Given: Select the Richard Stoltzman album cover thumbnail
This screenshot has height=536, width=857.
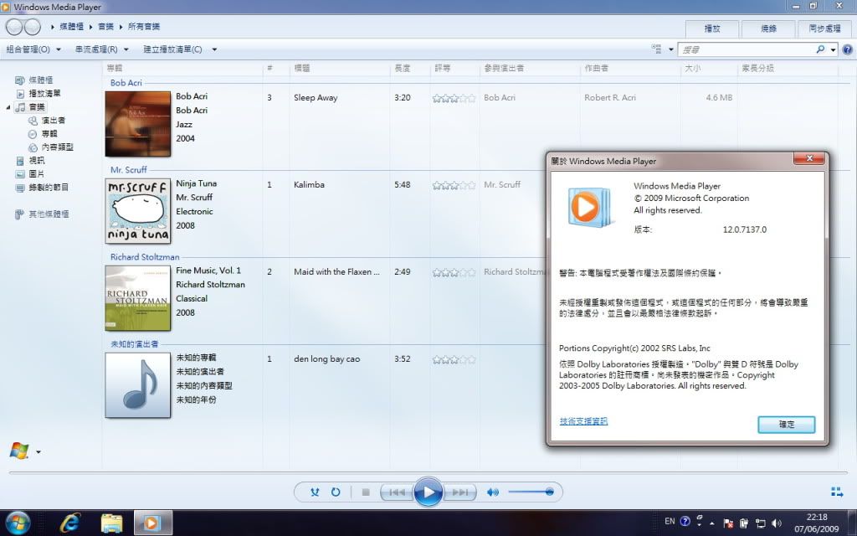Looking at the screenshot, I should click(x=138, y=298).
